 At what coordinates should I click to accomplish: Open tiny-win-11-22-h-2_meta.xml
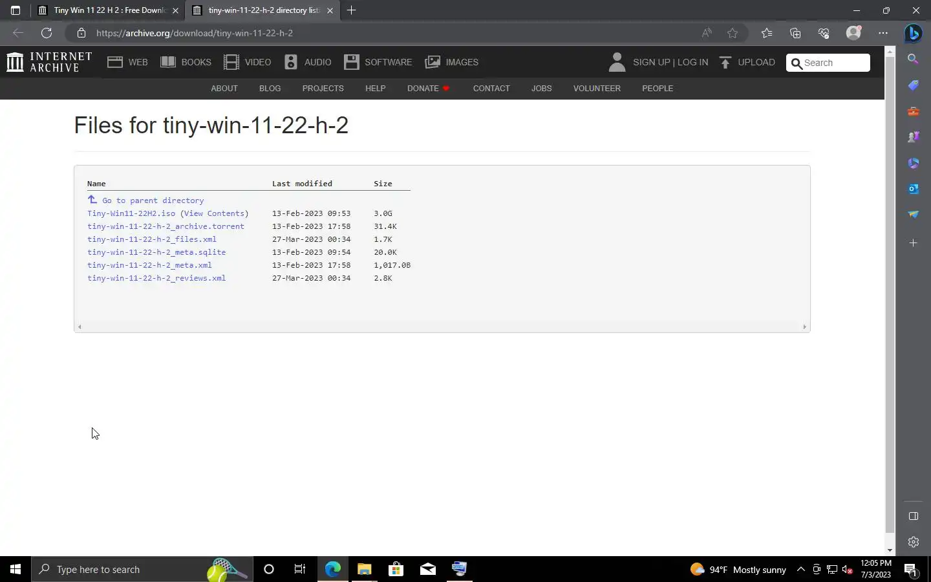click(149, 265)
